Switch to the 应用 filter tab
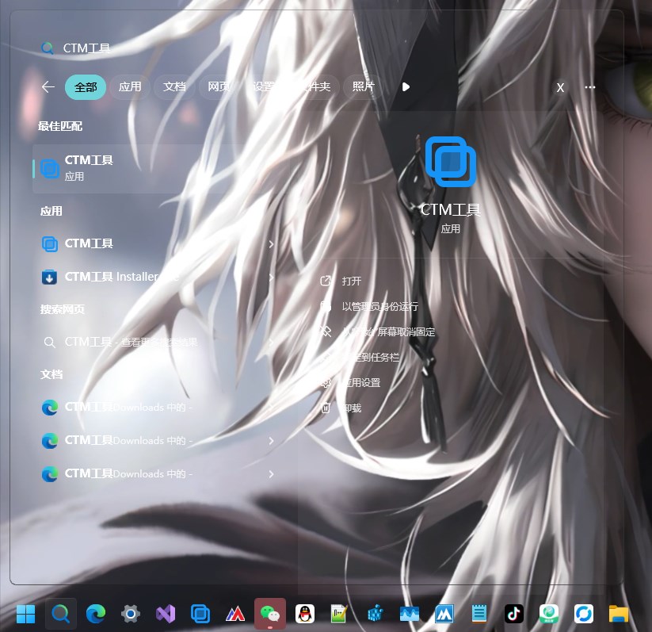 (x=130, y=86)
